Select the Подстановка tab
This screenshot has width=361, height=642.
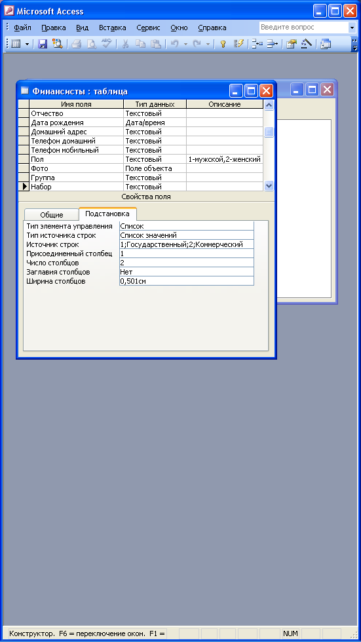tap(107, 214)
